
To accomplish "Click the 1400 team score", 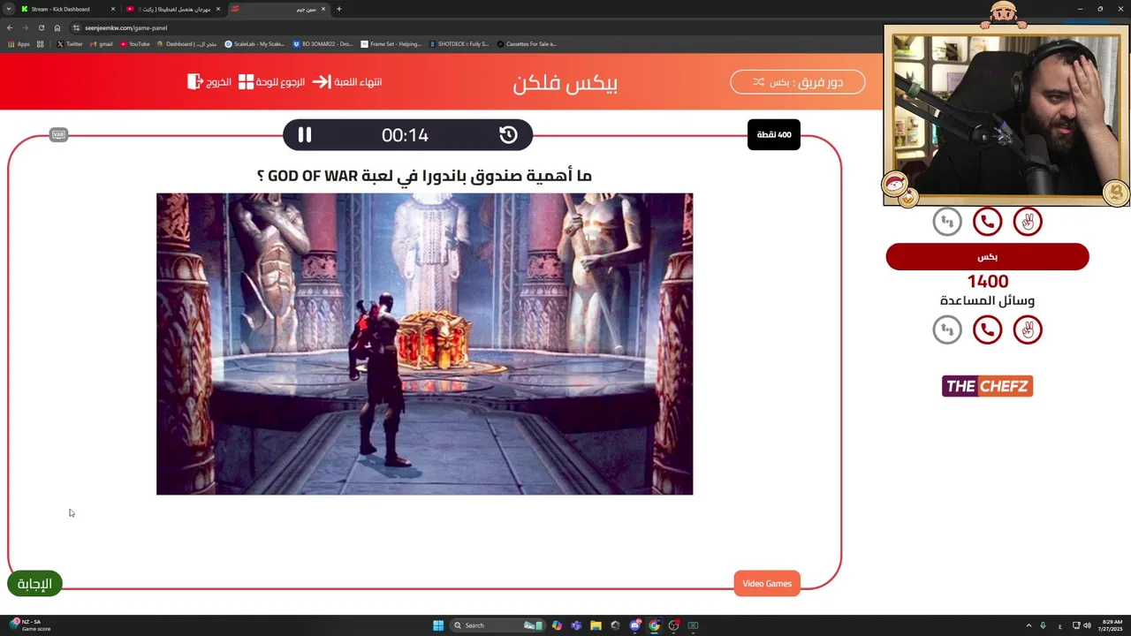I will 987,281.
